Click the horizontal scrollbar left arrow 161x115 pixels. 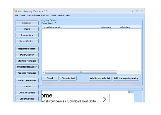pos(44,72)
